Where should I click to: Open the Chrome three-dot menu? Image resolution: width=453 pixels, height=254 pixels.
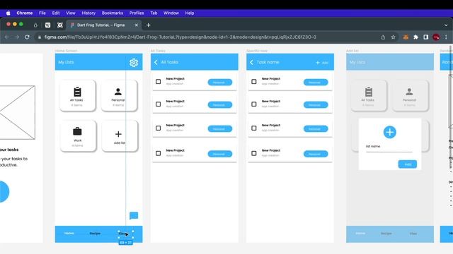click(446, 37)
